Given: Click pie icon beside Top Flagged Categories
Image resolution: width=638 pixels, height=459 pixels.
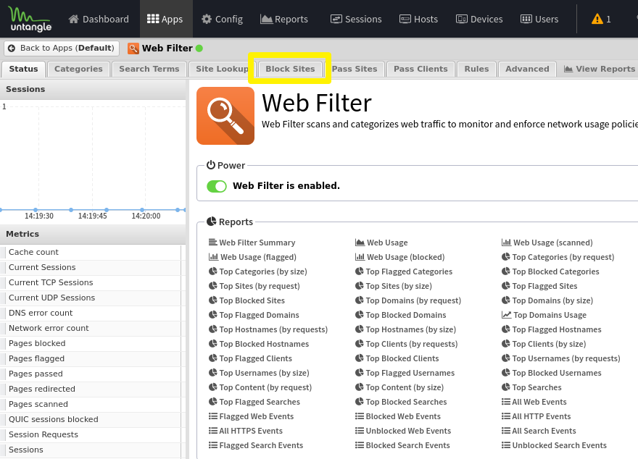Looking at the screenshot, I should click(x=360, y=271).
